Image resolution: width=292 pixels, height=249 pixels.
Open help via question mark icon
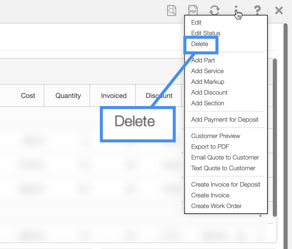click(x=257, y=11)
